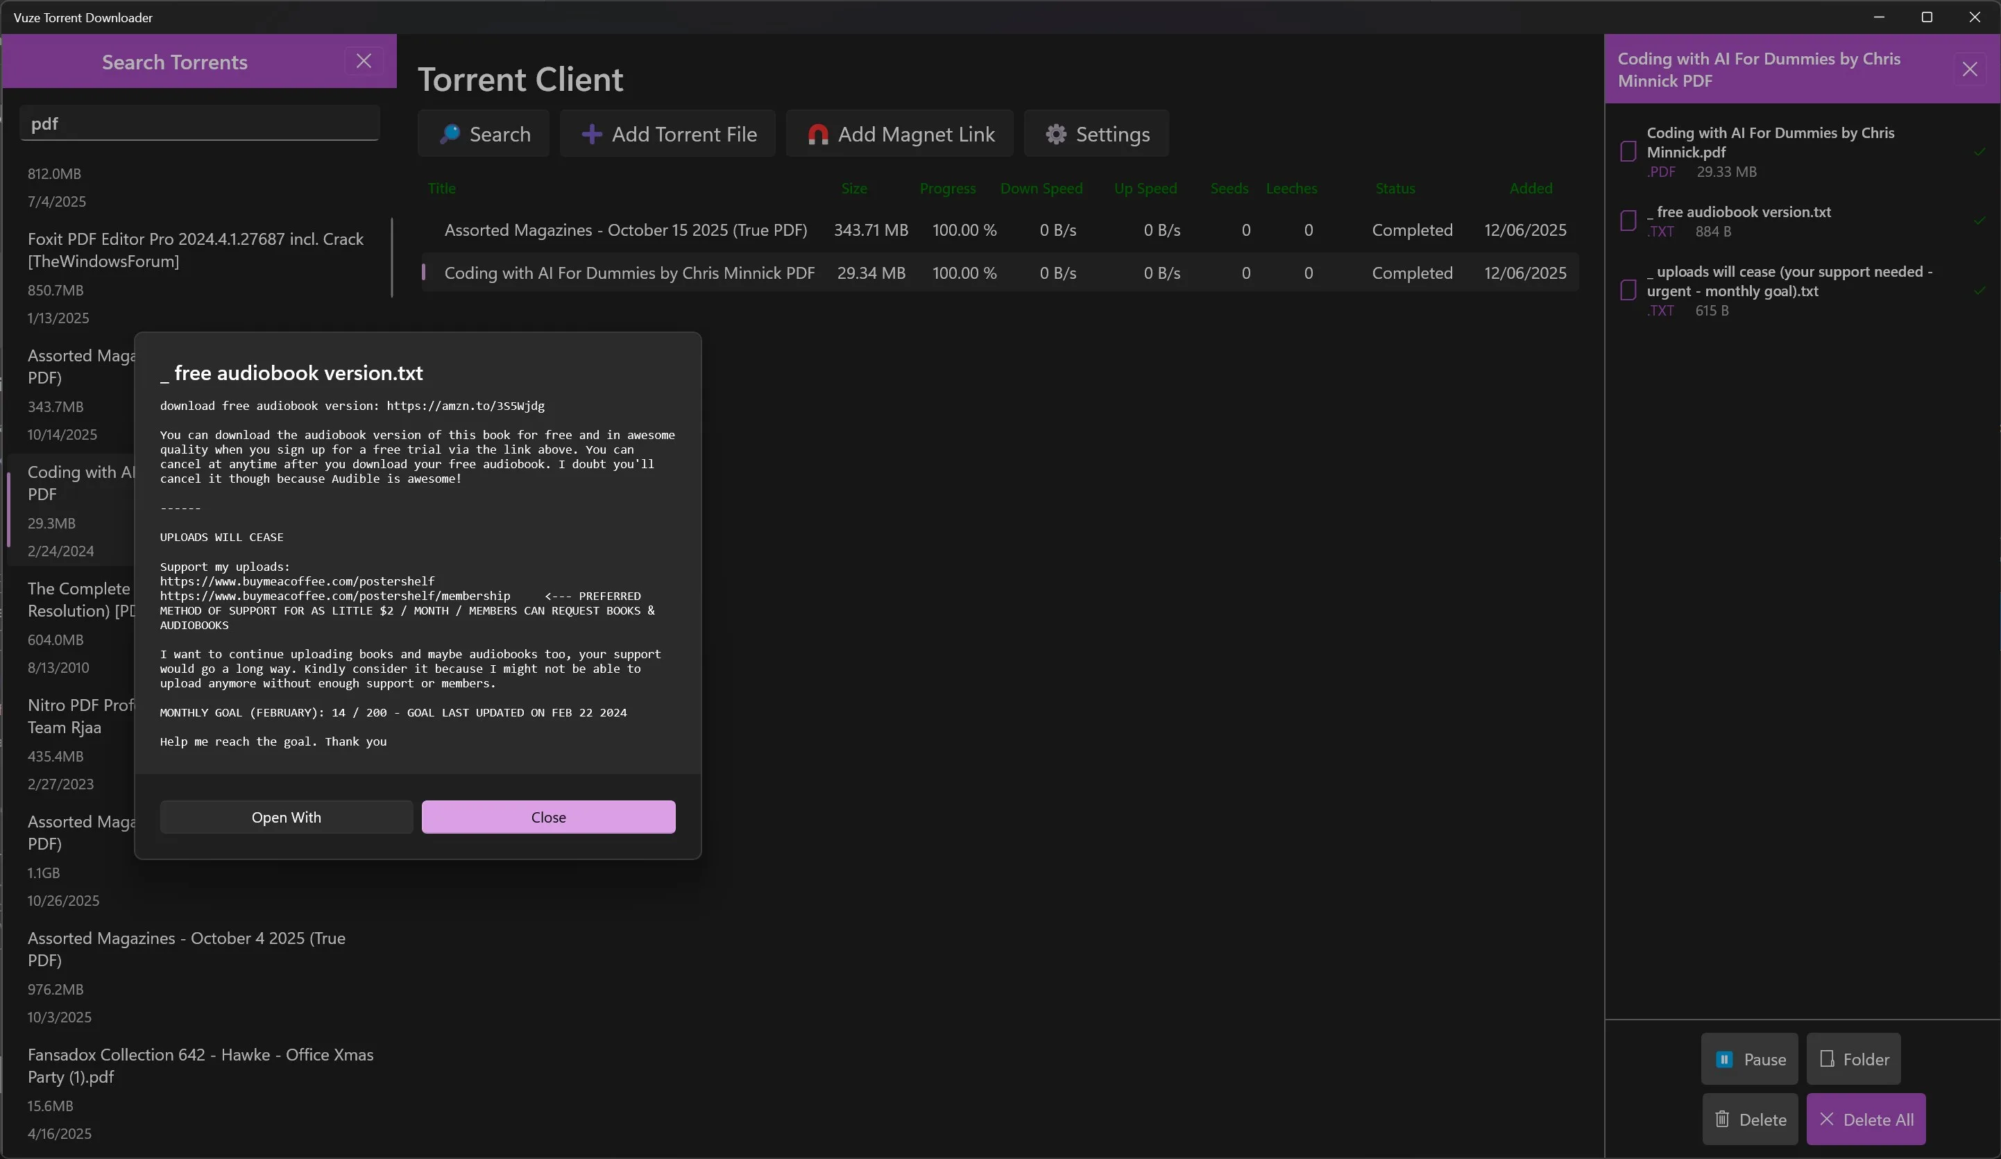Viewport: 2001px width, 1159px height.
Task: Click Completed status of Coding with AI row
Action: [1412, 273]
